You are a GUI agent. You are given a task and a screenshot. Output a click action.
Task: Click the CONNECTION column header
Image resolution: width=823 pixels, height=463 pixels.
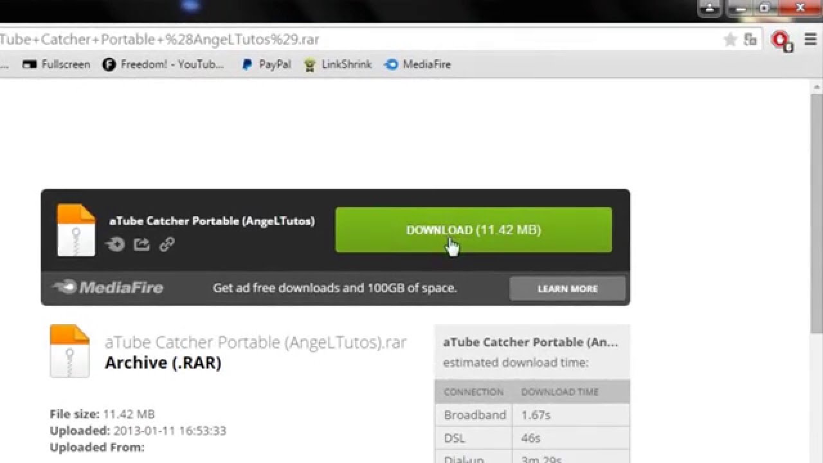(474, 392)
